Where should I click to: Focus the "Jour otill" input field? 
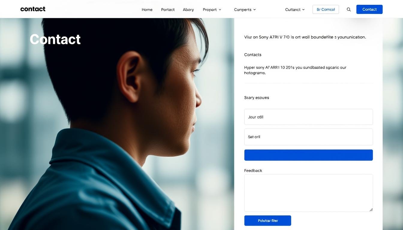308,117
